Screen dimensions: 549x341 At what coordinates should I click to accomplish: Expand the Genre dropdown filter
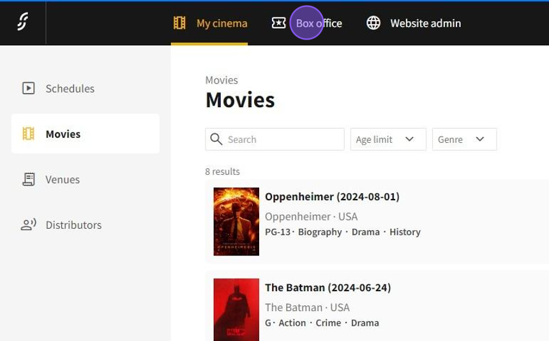(x=463, y=140)
